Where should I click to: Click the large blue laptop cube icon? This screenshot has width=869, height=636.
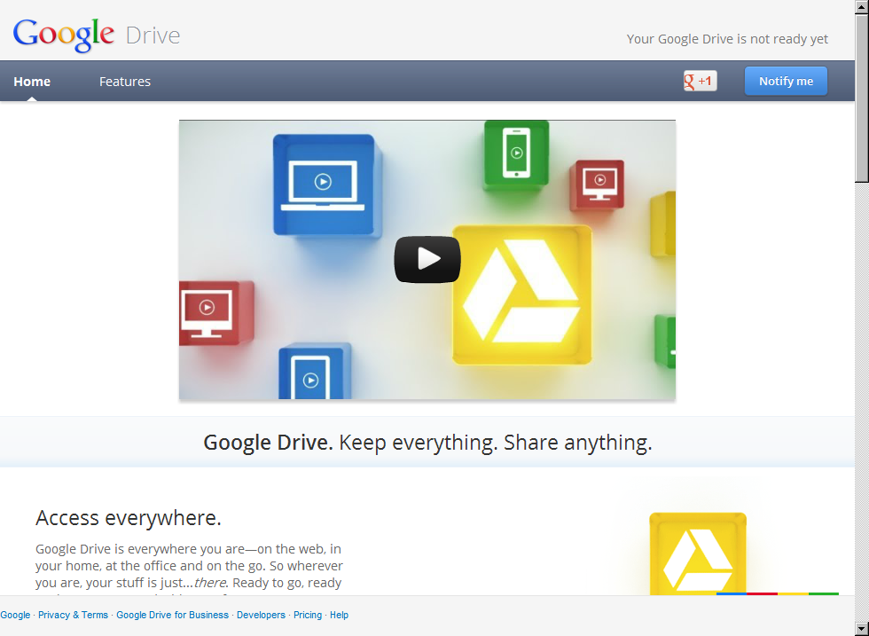[x=324, y=184]
